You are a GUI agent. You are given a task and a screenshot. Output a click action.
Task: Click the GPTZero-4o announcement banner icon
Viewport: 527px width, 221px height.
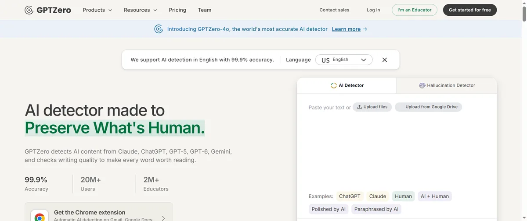coord(159,29)
